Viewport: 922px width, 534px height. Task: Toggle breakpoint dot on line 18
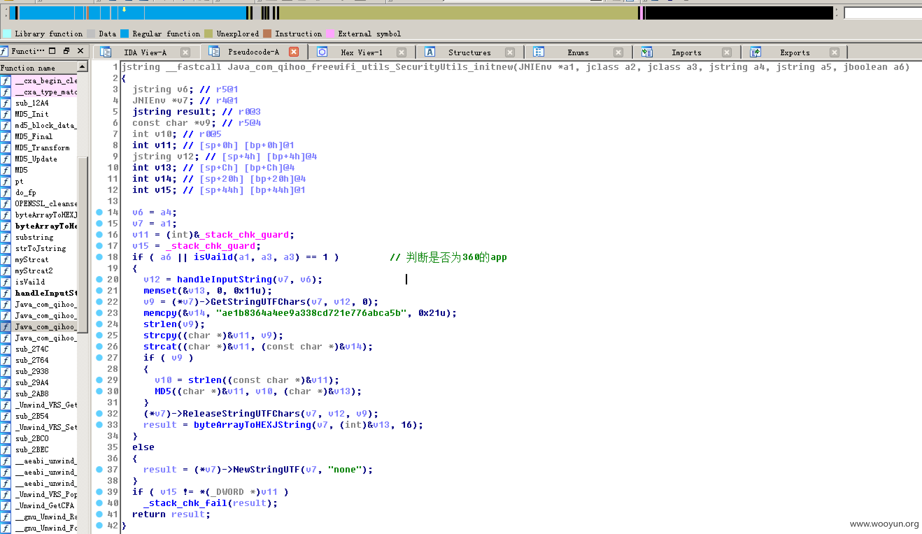pyautogui.click(x=99, y=257)
